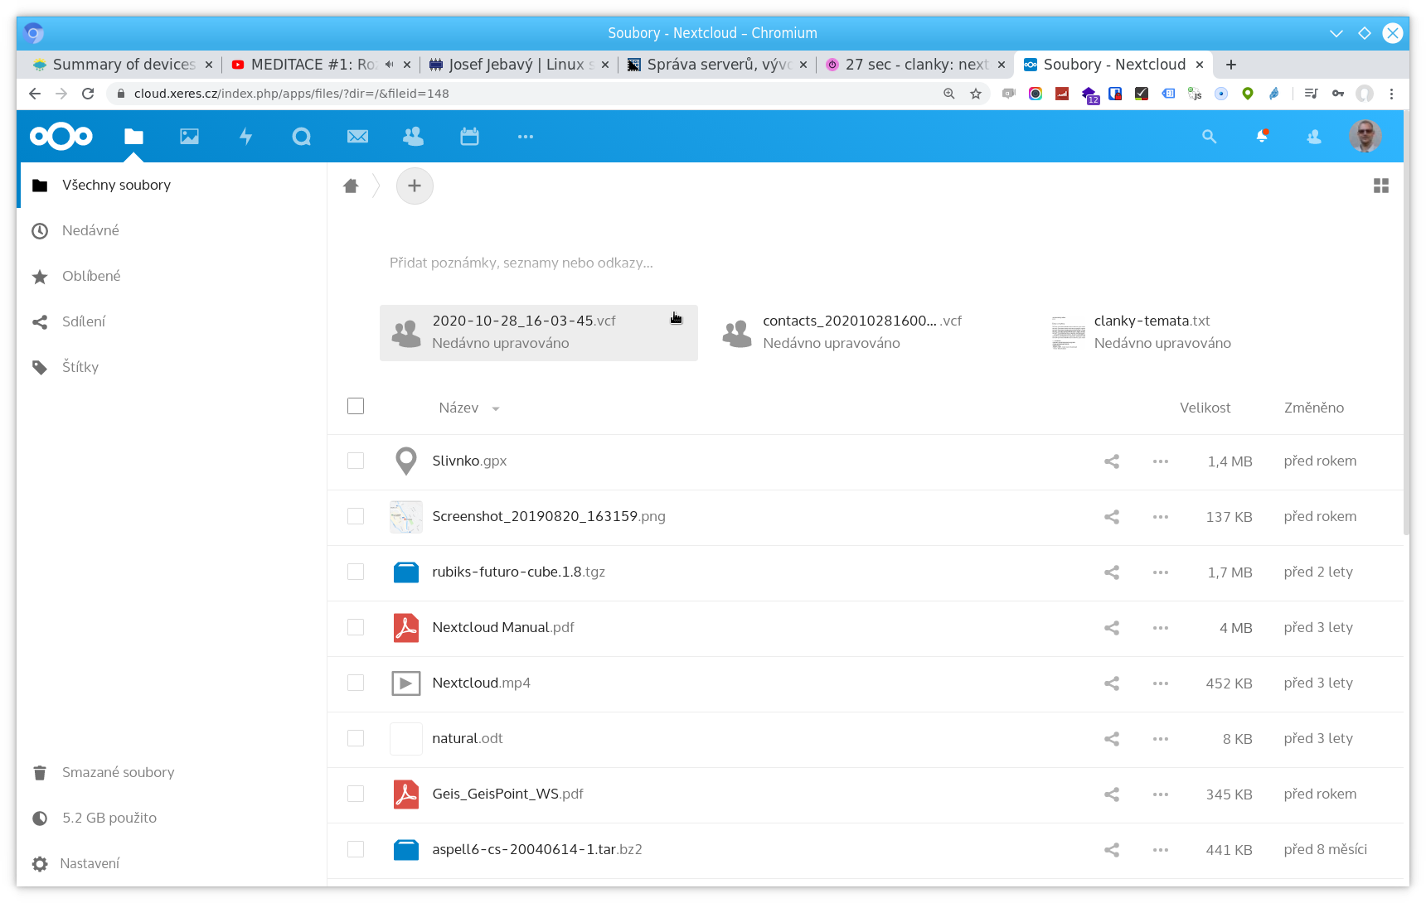1426x903 pixels.
Task: Click the notes field Přidat poznámky
Action: point(521,263)
